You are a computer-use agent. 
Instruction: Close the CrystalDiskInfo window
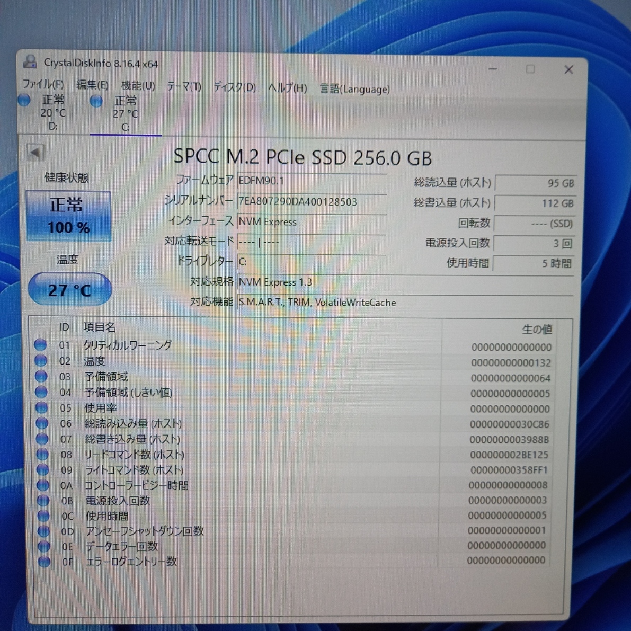568,69
